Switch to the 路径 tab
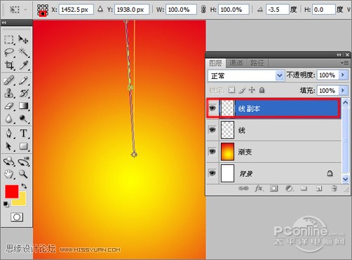 (257, 63)
